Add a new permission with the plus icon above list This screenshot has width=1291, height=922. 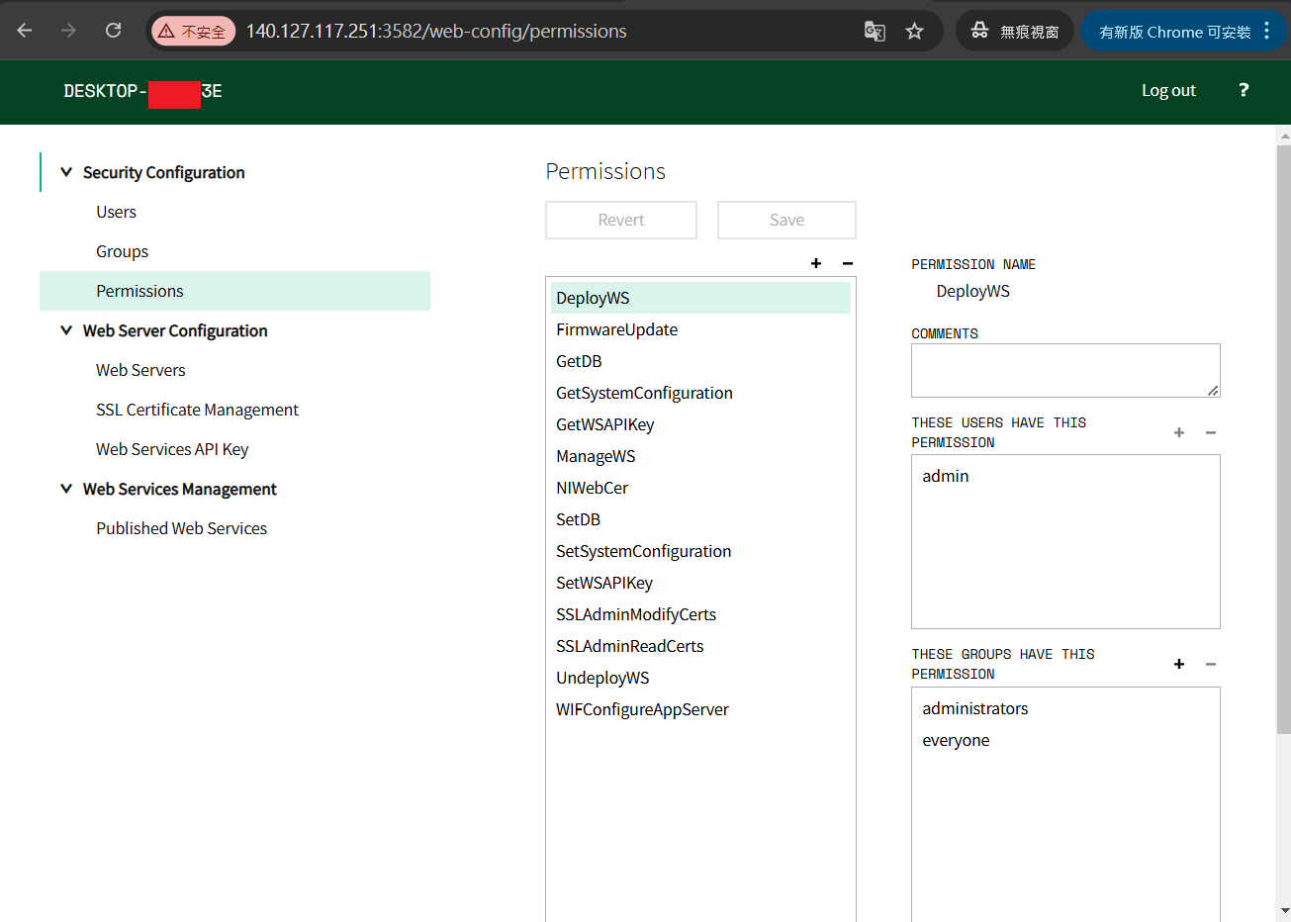816,263
